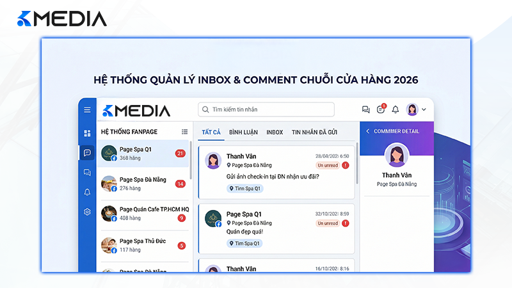Switch to TIN NHẮN ĐÃ GỬI tab

click(314, 132)
